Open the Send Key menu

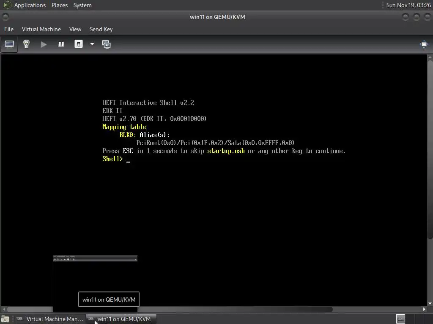click(101, 29)
